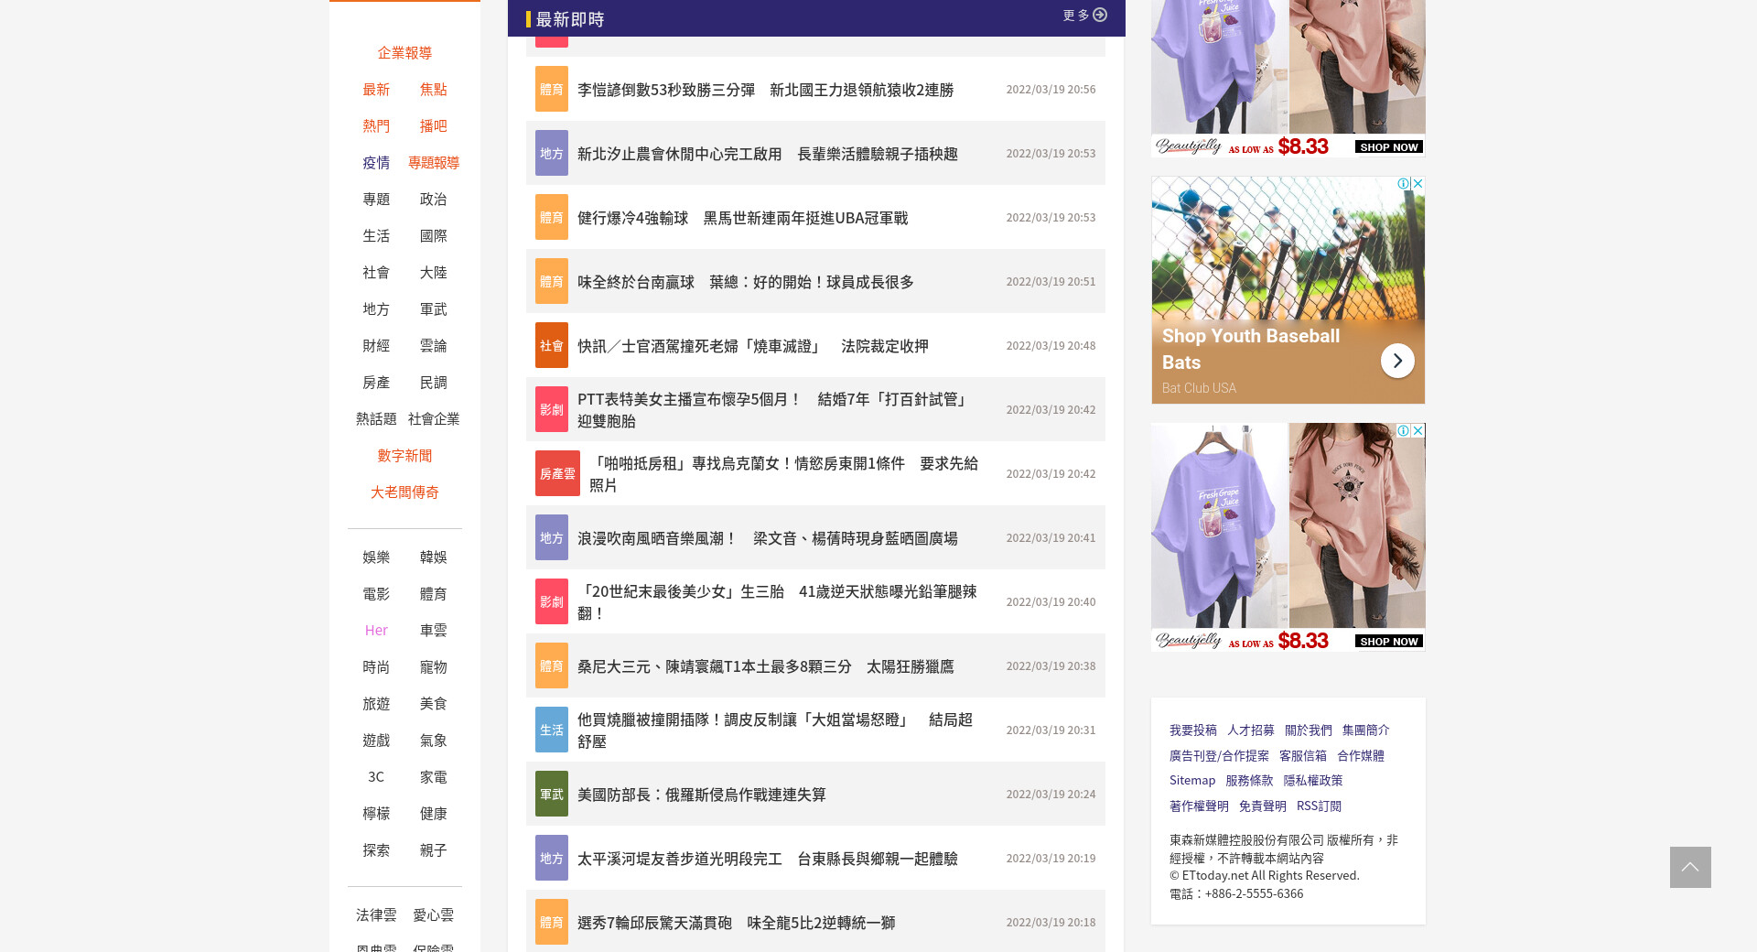This screenshot has width=1757, height=952.
Task: Click the blue 生活 category tag
Action: point(551,730)
